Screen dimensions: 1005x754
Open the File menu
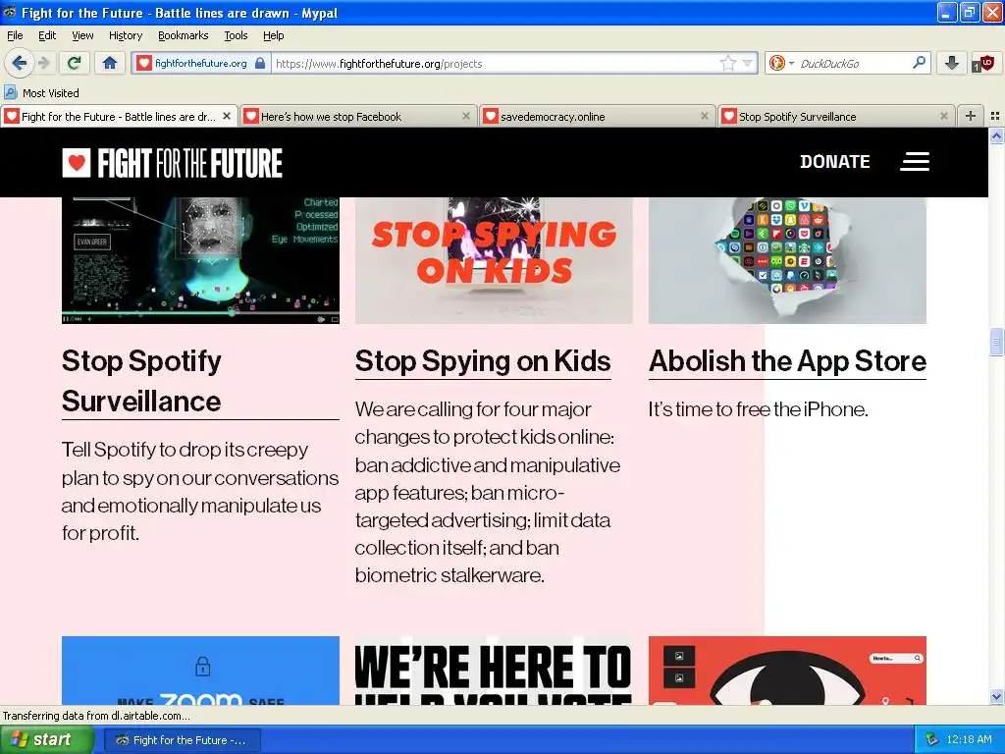[15, 35]
